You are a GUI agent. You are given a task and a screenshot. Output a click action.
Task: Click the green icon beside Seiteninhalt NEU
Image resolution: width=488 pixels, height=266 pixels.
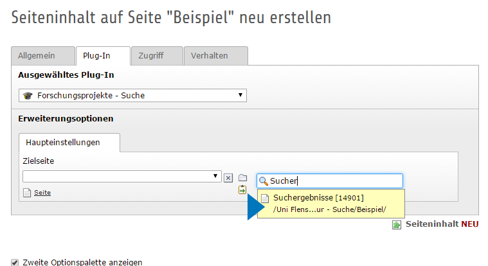pos(397,224)
